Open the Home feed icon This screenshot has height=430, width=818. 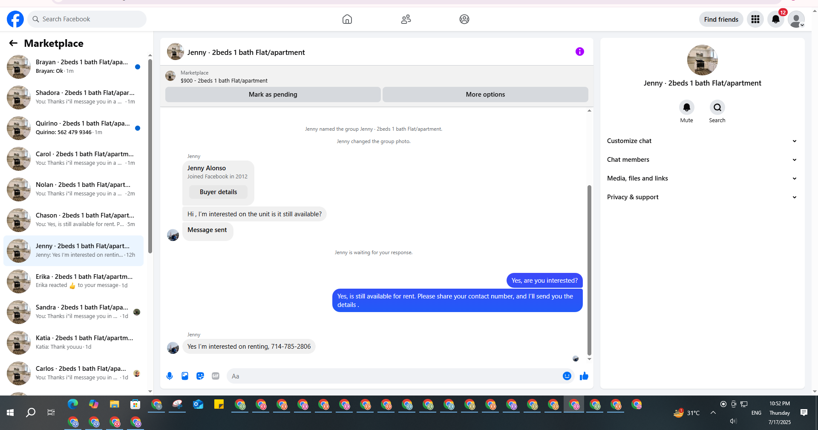[x=347, y=19]
